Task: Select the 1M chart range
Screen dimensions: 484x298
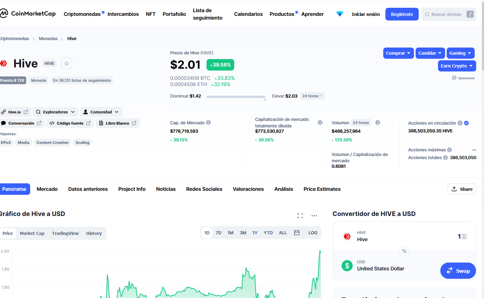Action: coord(230,233)
